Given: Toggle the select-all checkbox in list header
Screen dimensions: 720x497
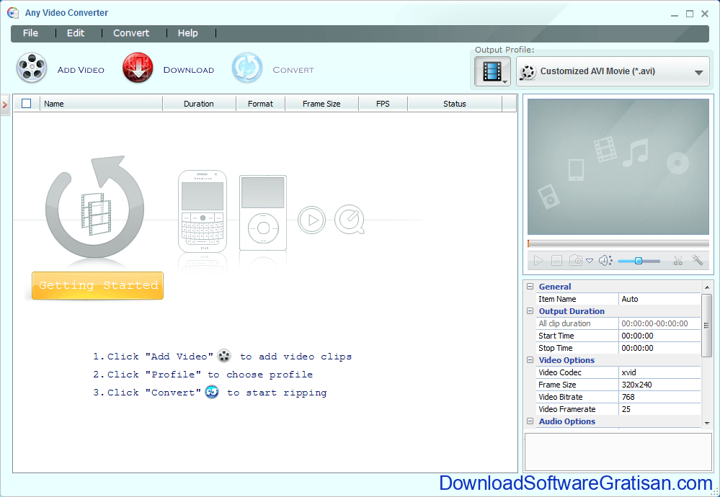Looking at the screenshot, I should [x=27, y=104].
